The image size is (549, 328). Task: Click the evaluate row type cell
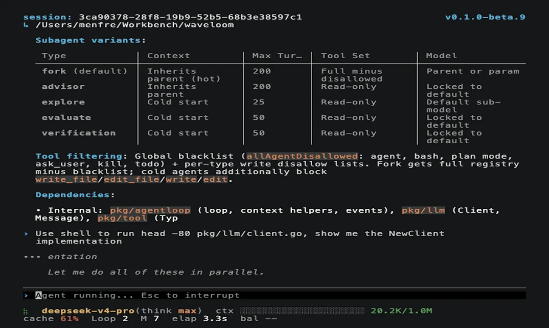tap(66, 117)
